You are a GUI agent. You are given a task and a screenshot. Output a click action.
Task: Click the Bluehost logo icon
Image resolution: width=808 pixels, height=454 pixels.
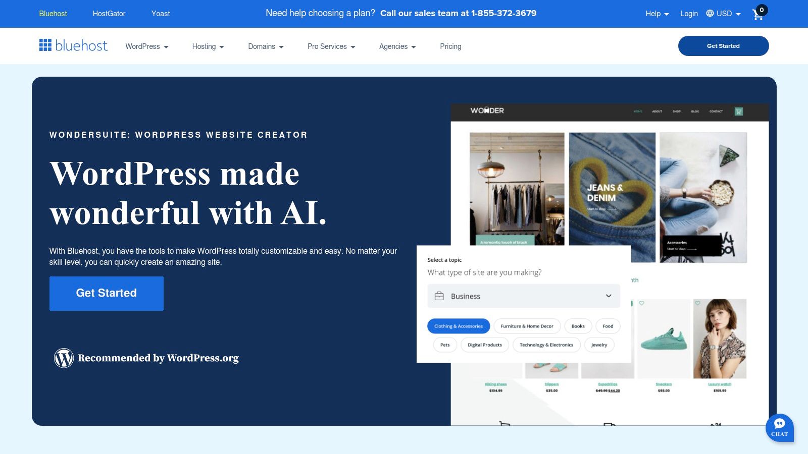click(45, 45)
